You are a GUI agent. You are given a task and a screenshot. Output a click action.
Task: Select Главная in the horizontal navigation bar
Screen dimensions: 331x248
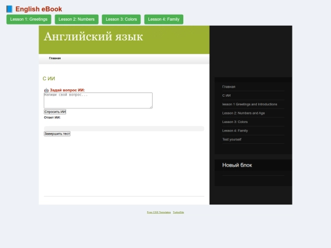tap(55, 58)
